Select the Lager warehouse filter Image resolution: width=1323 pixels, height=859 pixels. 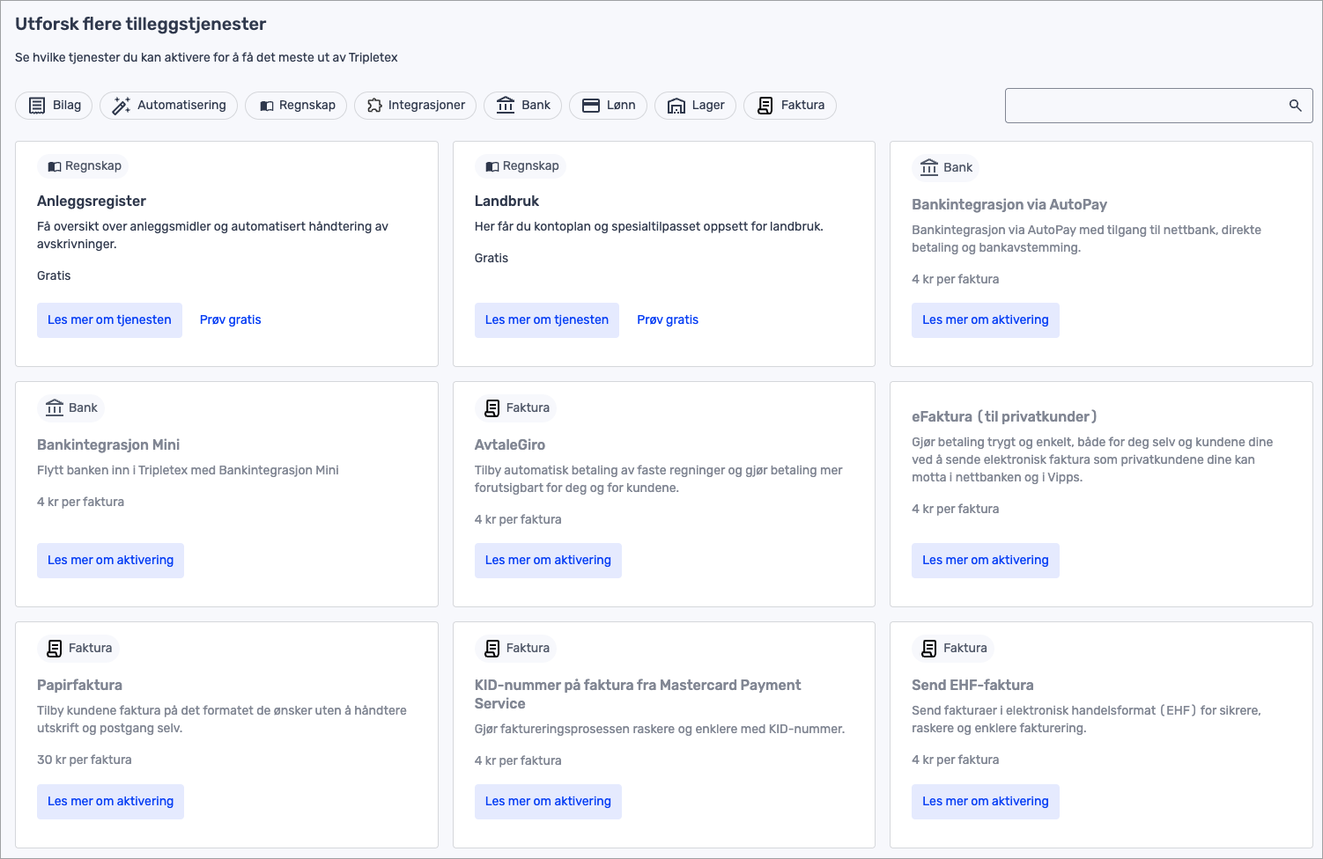[x=695, y=106]
